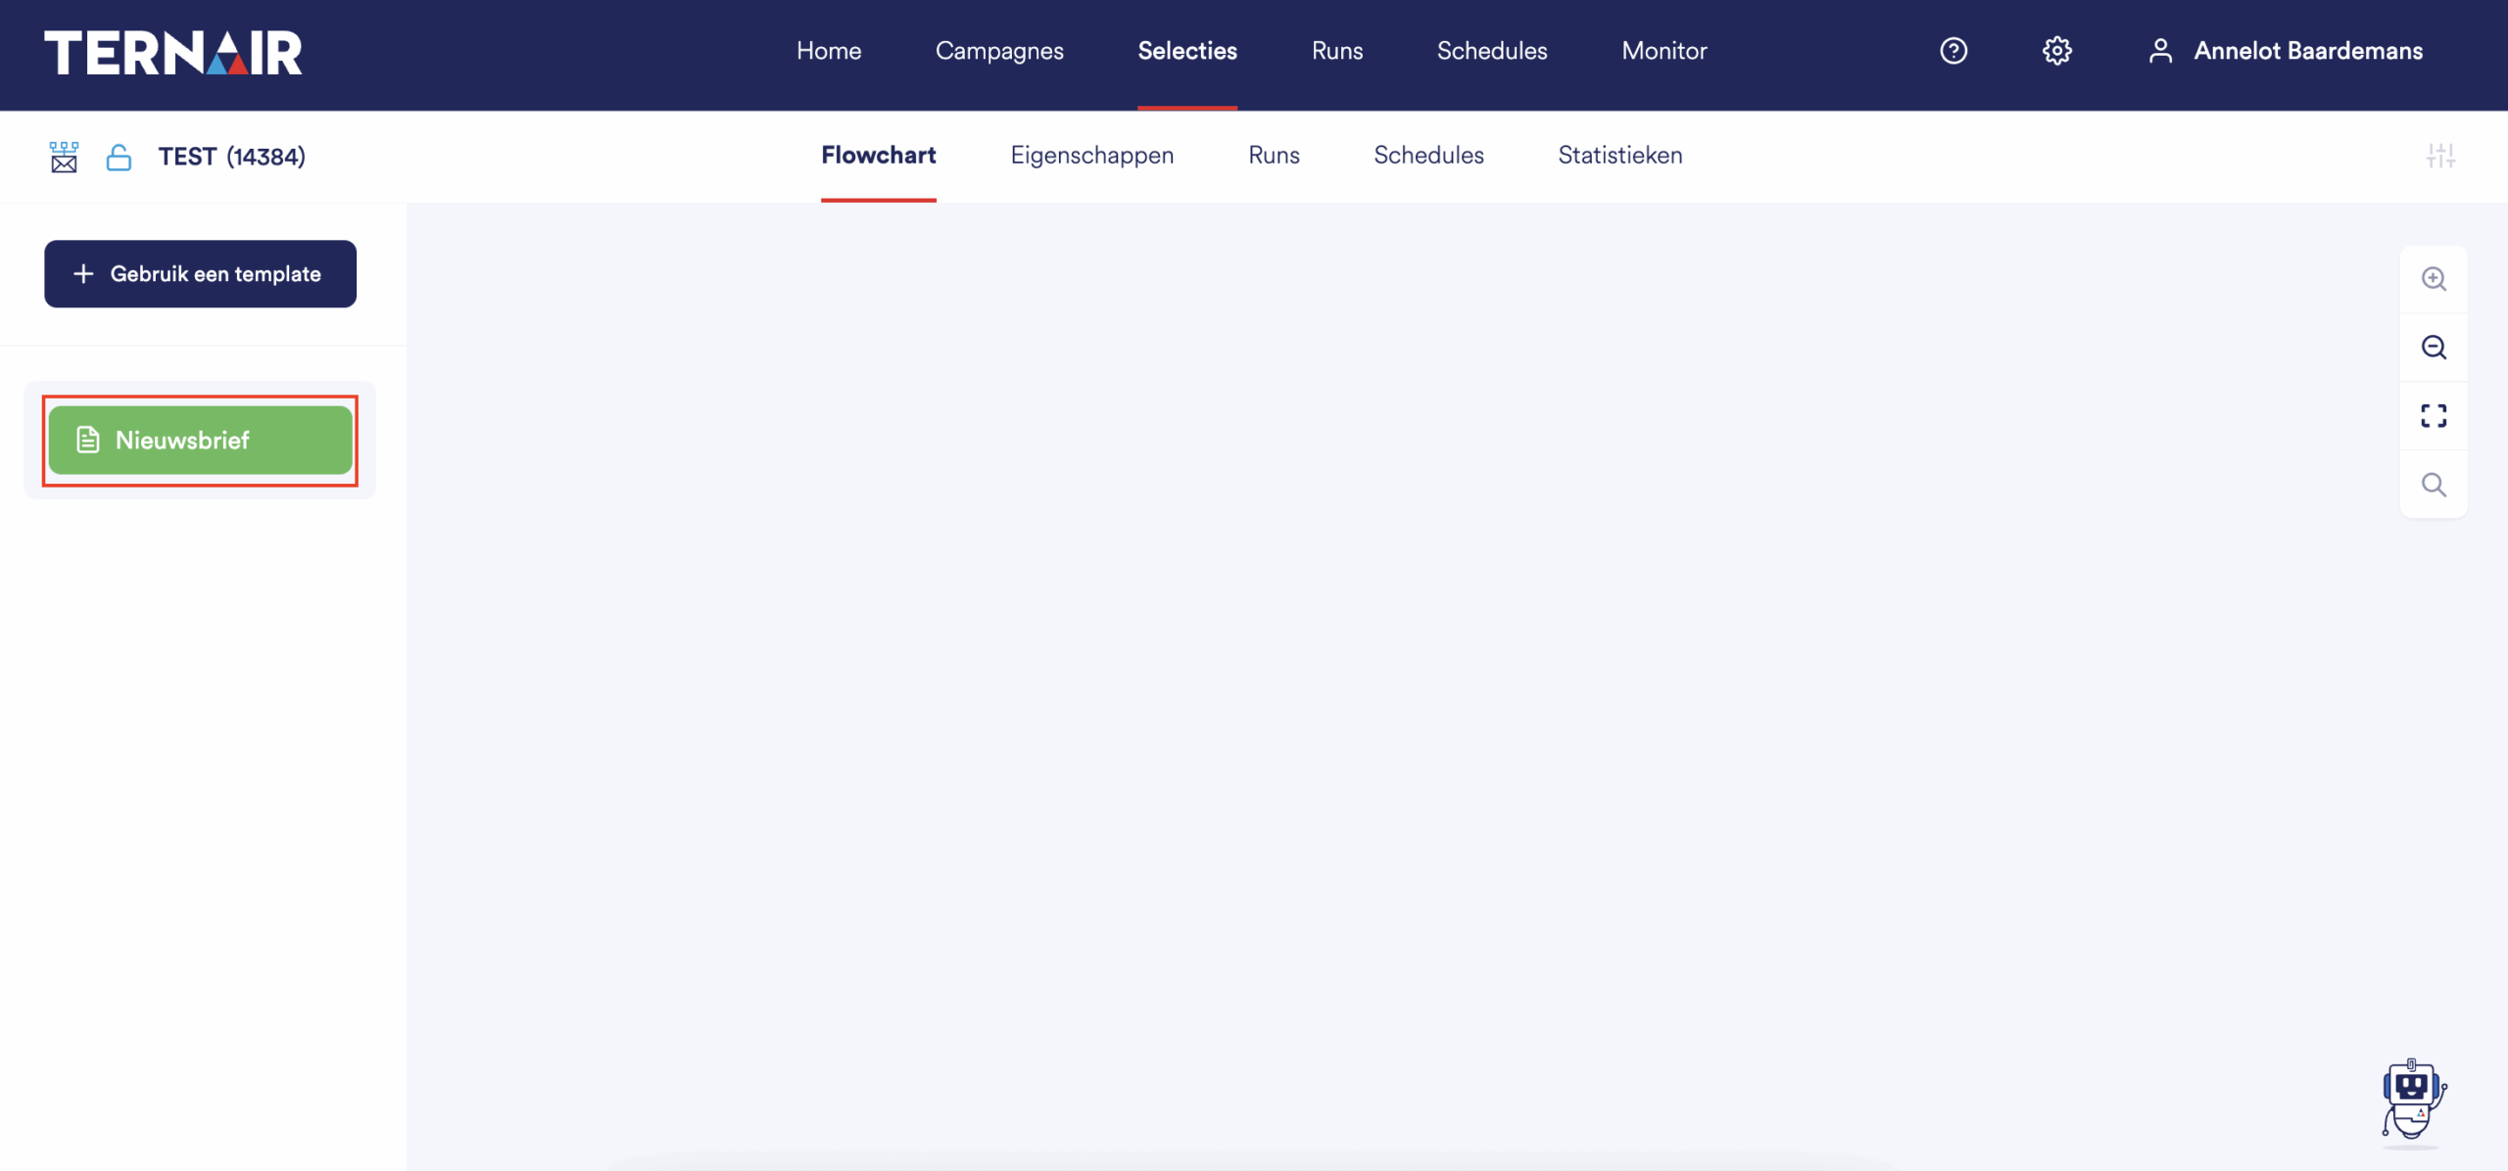The width and height of the screenshot is (2508, 1171).
Task: Click the Annelot Baardemans account name
Action: point(2308,51)
